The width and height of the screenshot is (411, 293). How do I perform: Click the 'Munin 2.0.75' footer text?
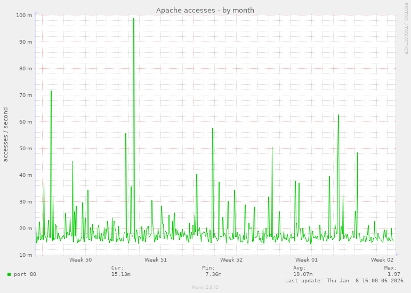coord(205,287)
